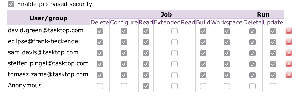
Task: Uncheck Run Update for tomasz.zarna@tasktop.com
Action: coord(273,75)
